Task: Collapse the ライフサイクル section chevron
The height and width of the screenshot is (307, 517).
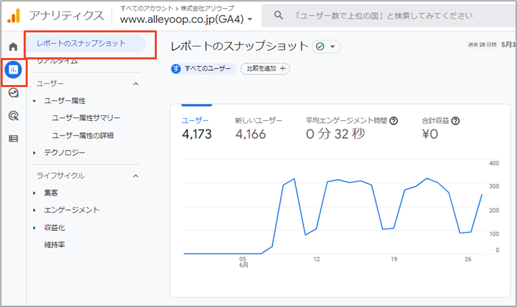Action: [136, 176]
